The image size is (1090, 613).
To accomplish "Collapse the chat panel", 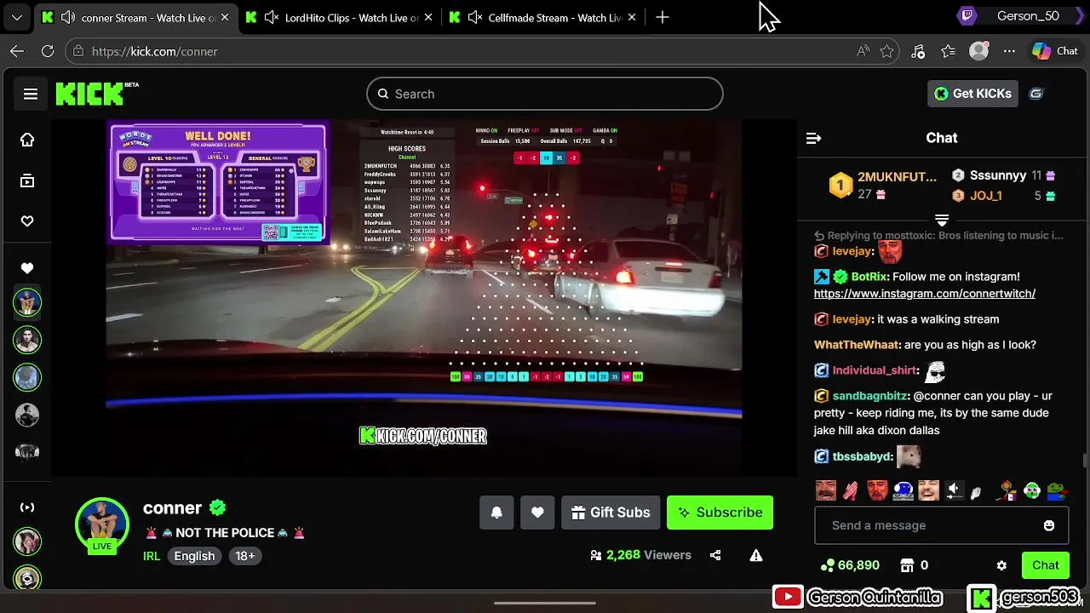I will pos(813,138).
